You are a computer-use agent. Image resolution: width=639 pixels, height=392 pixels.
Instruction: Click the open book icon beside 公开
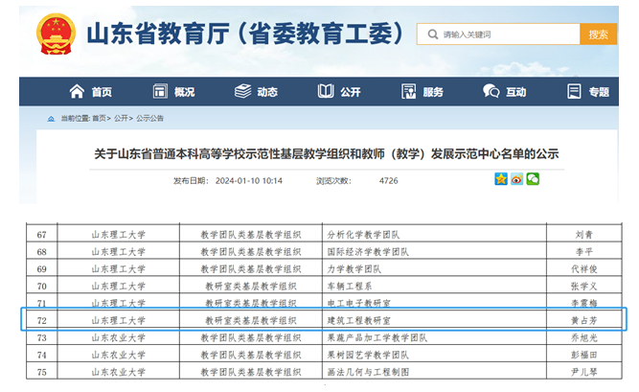pyautogui.click(x=326, y=92)
